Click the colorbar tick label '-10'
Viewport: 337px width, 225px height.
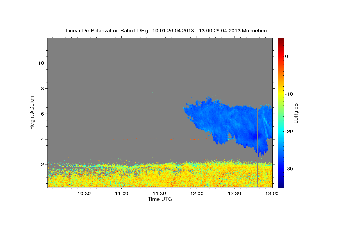(289, 94)
